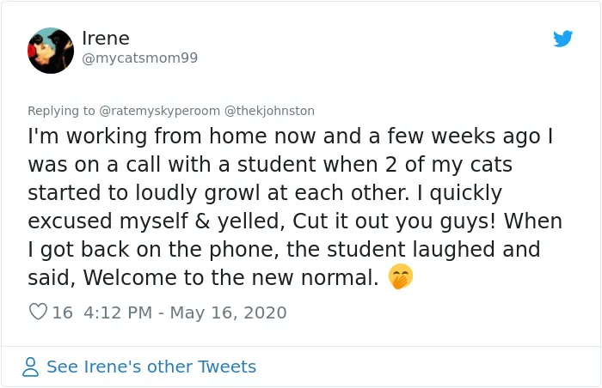Click the person silhouette icon at bottom
The height and width of the screenshot is (388, 602).
pos(30,367)
